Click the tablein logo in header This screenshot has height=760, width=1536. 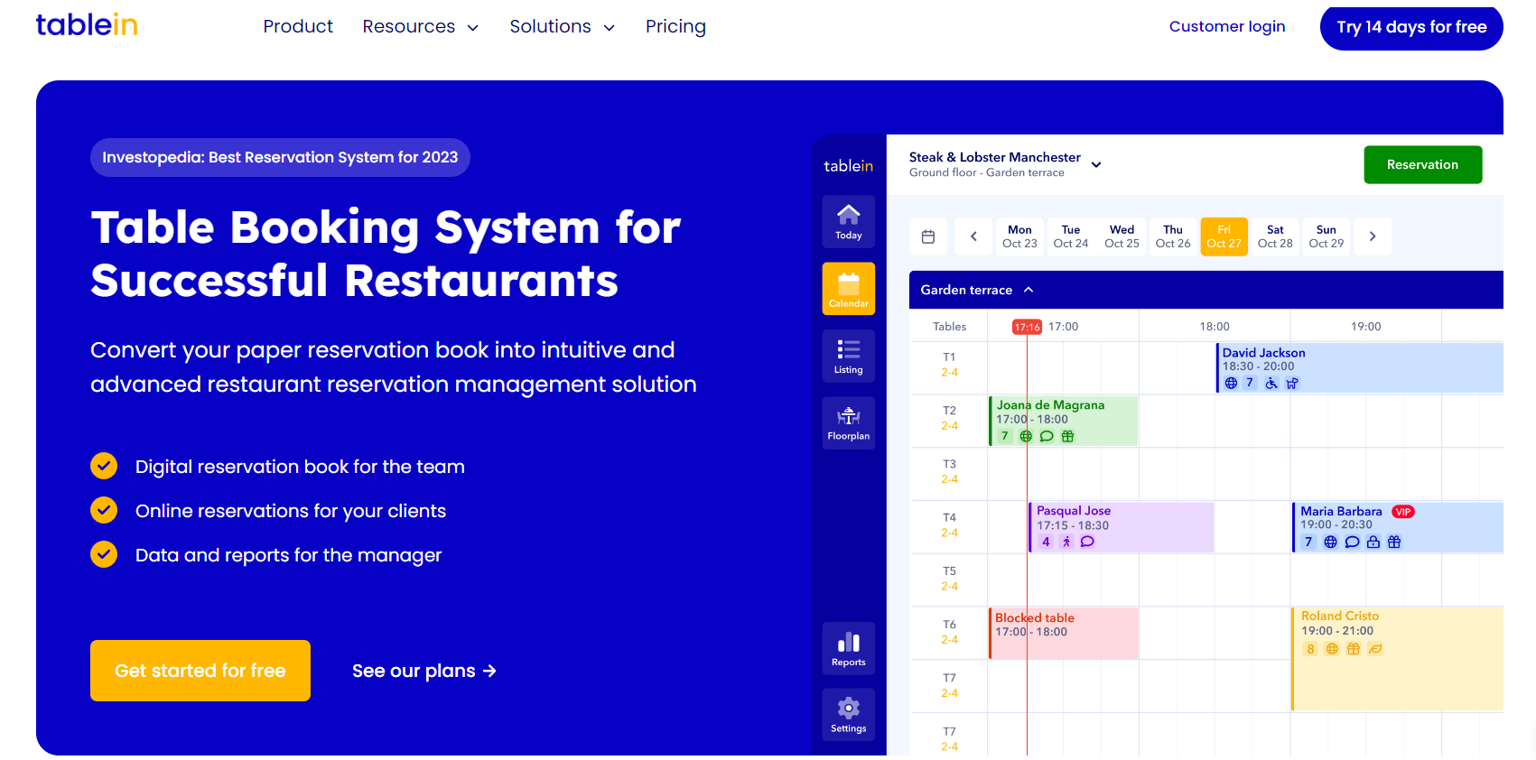pos(87,24)
